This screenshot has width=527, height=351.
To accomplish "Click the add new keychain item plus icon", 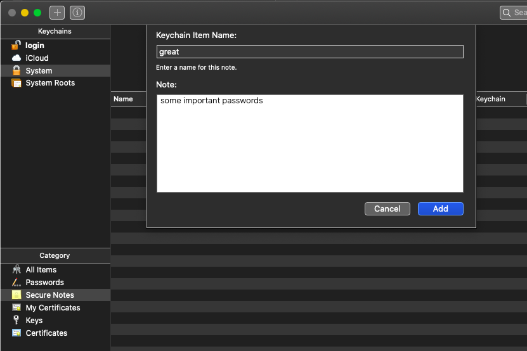I will [57, 13].
